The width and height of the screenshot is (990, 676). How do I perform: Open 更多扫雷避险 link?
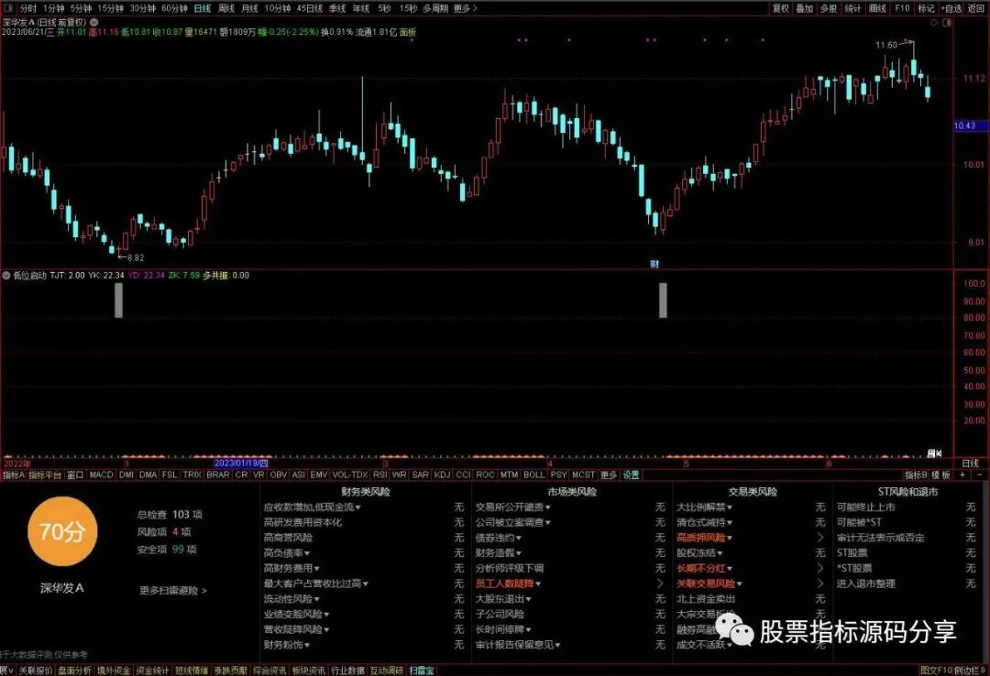(x=173, y=591)
